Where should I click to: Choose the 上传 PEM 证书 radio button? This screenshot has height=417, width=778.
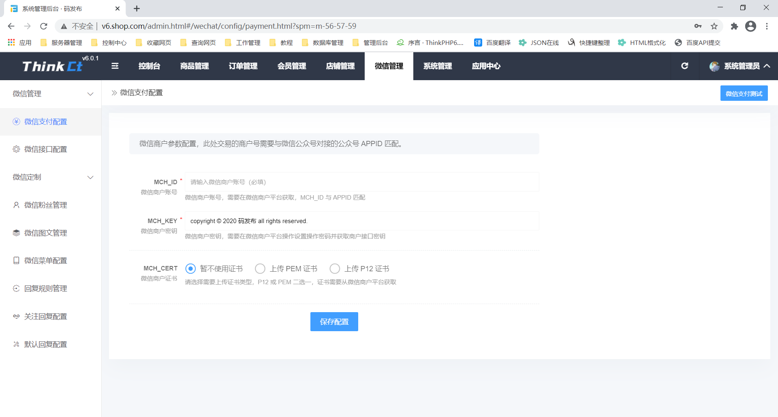[x=260, y=269]
